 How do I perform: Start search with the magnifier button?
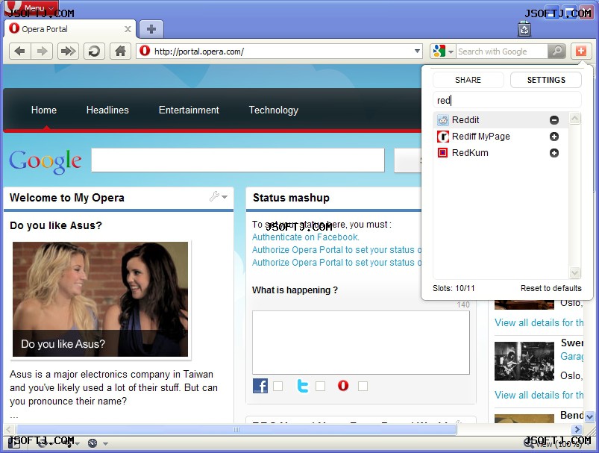556,51
